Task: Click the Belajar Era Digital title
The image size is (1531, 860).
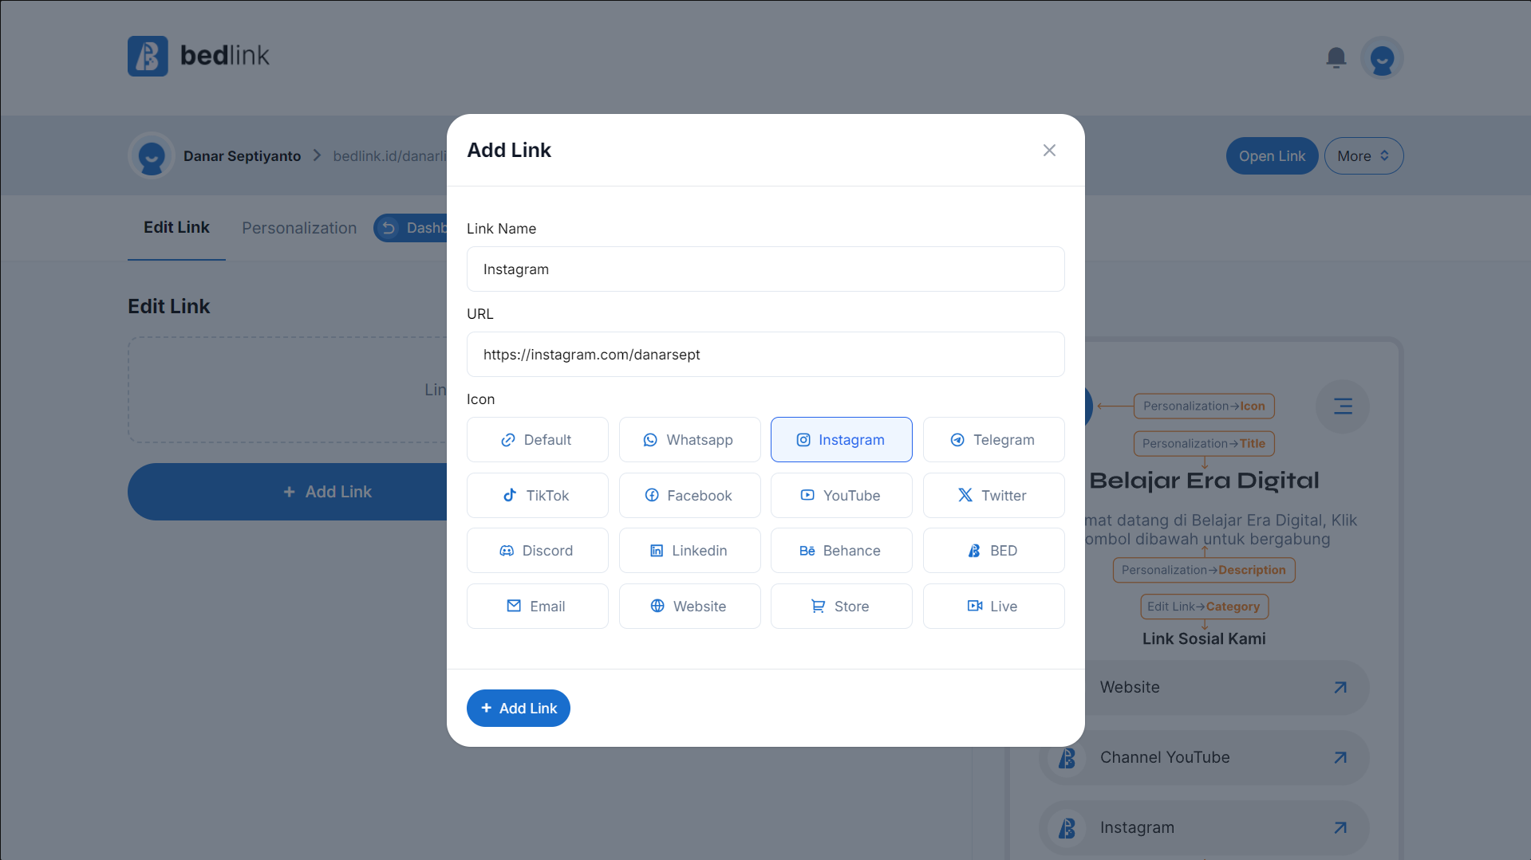Action: [x=1204, y=481]
